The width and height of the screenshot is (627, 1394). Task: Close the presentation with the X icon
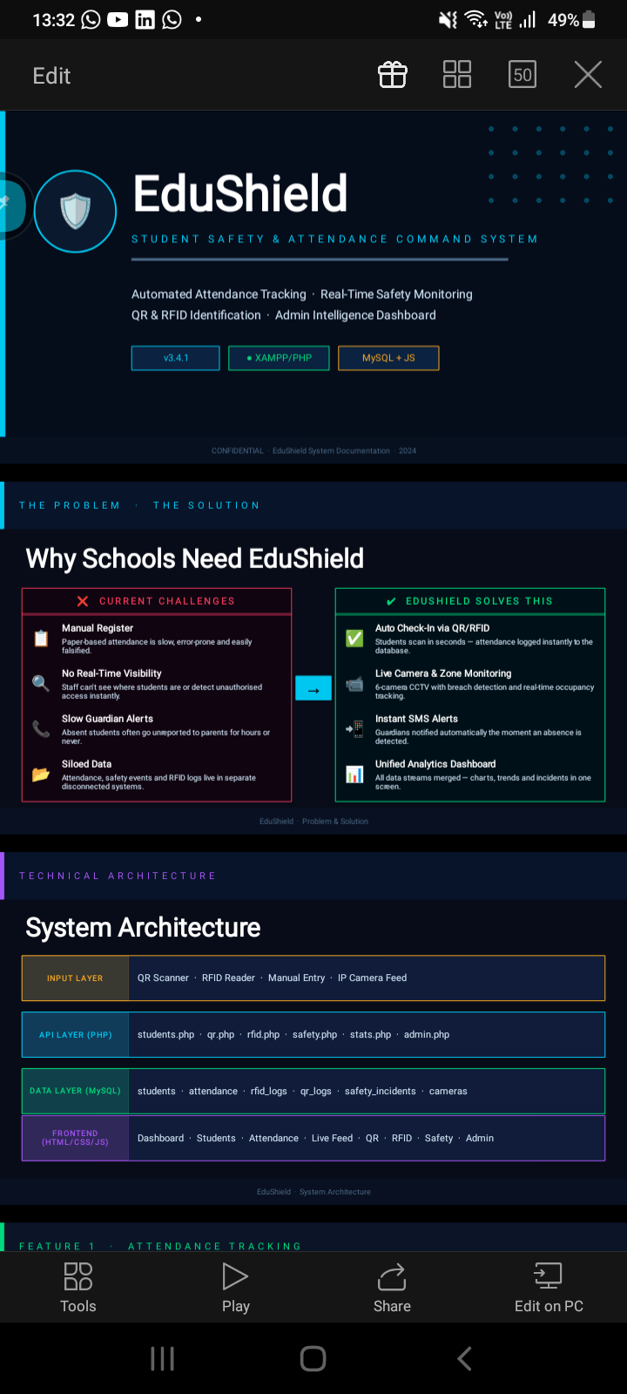[x=588, y=75]
